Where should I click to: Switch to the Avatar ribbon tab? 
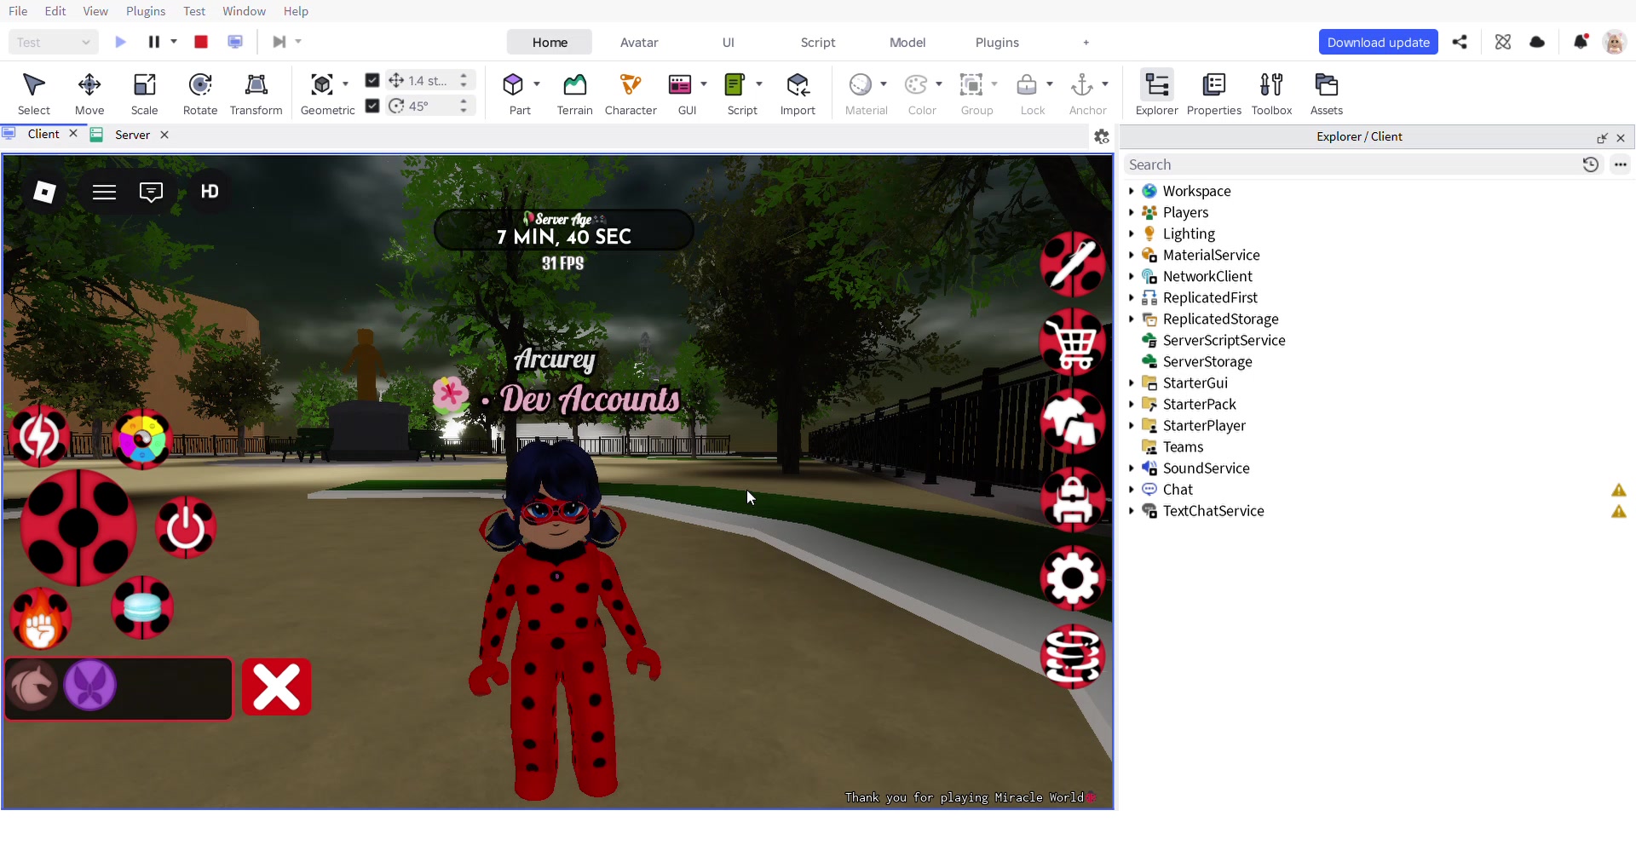click(639, 43)
